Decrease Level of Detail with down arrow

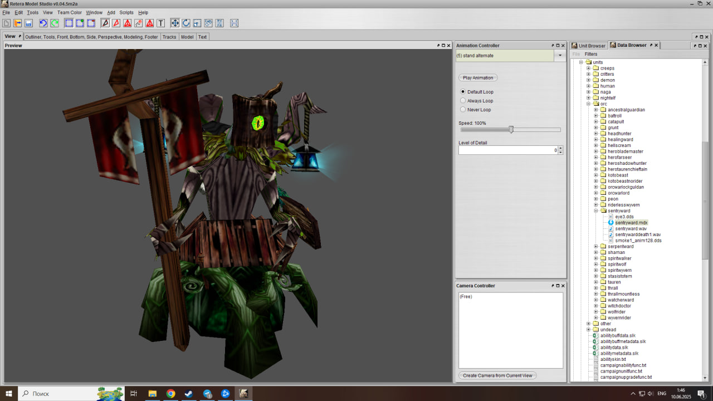click(x=560, y=152)
